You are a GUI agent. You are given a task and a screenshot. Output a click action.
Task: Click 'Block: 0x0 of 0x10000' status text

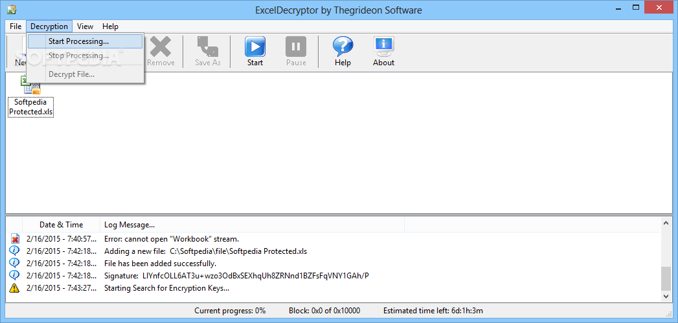click(x=324, y=311)
